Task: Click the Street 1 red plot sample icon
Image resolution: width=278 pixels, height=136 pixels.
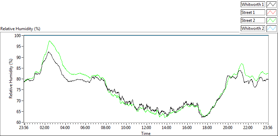Action: tap(271, 12)
